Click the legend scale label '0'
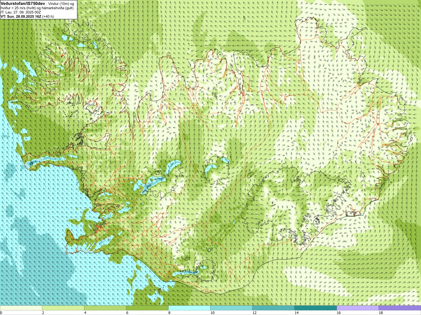421x315 pixels. [x=1, y=313]
